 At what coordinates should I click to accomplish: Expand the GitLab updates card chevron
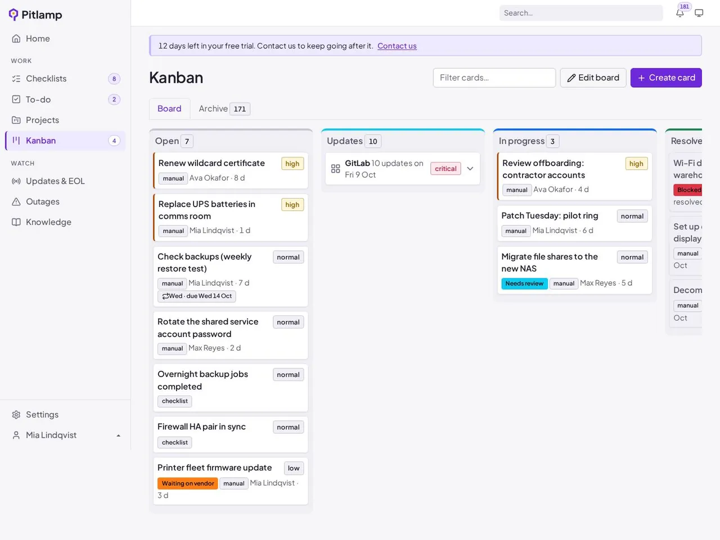pyautogui.click(x=470, y=169)
